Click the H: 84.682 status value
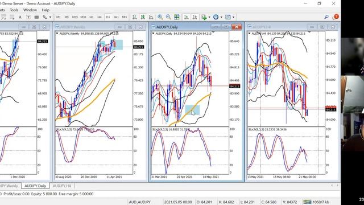This screenshot has height=205, width=364. coord(226,202)
